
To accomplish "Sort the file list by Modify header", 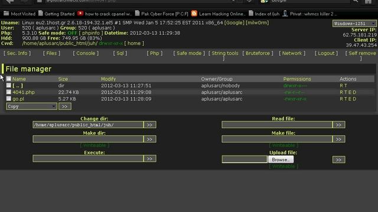I will click(108, 79).
